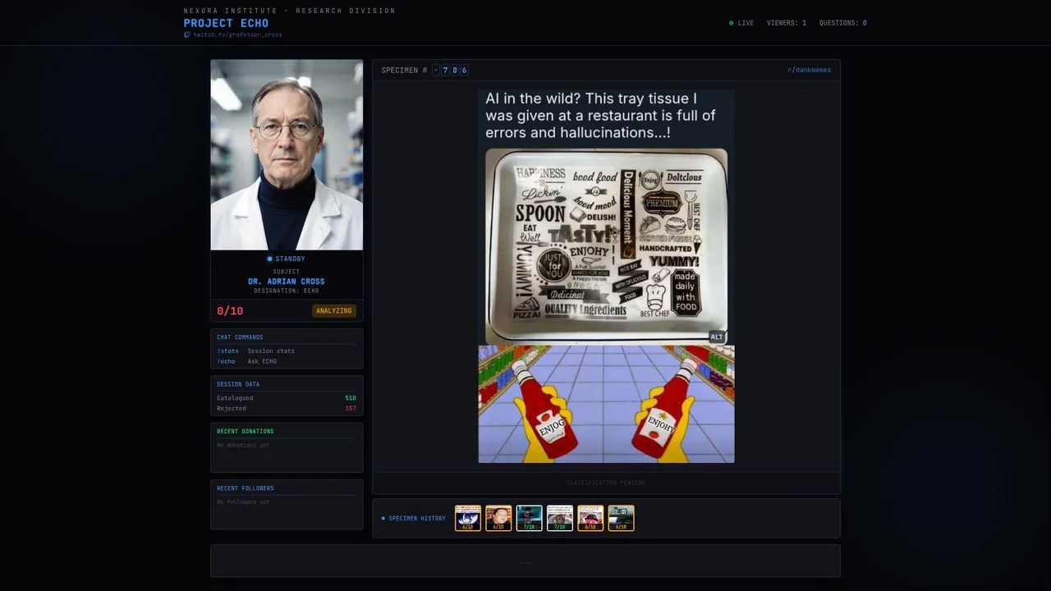Click the RECENT DONATIONS heading
Image resolution: width=1051 pixels, height=591 pixels.
pyautogui.click(x=246, y=431)
